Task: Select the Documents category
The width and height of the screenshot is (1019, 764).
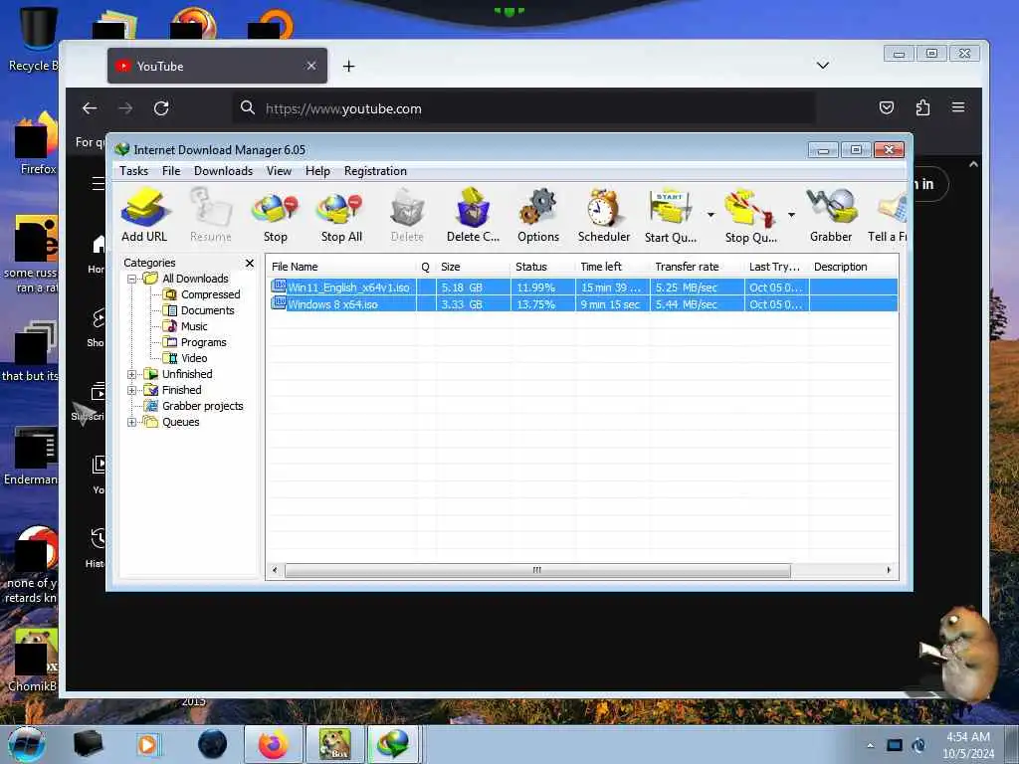Action: point(207,310)
